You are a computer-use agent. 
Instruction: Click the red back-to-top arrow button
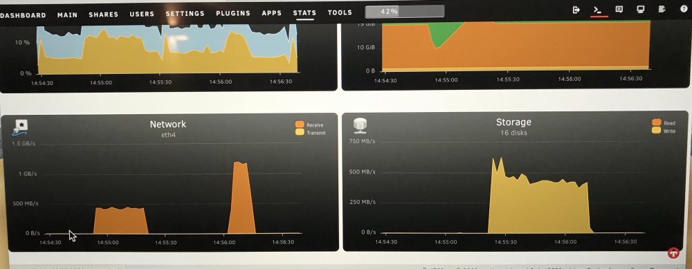pyautogui.click(x=673, y=253)
